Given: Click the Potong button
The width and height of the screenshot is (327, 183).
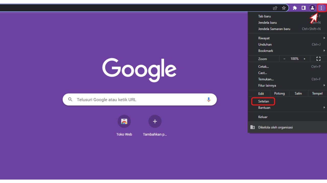Looking at the screenshot, I should (279, 94).
